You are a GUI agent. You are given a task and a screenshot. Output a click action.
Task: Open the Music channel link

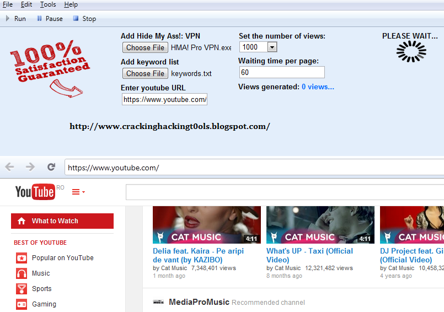pos(41,273)
